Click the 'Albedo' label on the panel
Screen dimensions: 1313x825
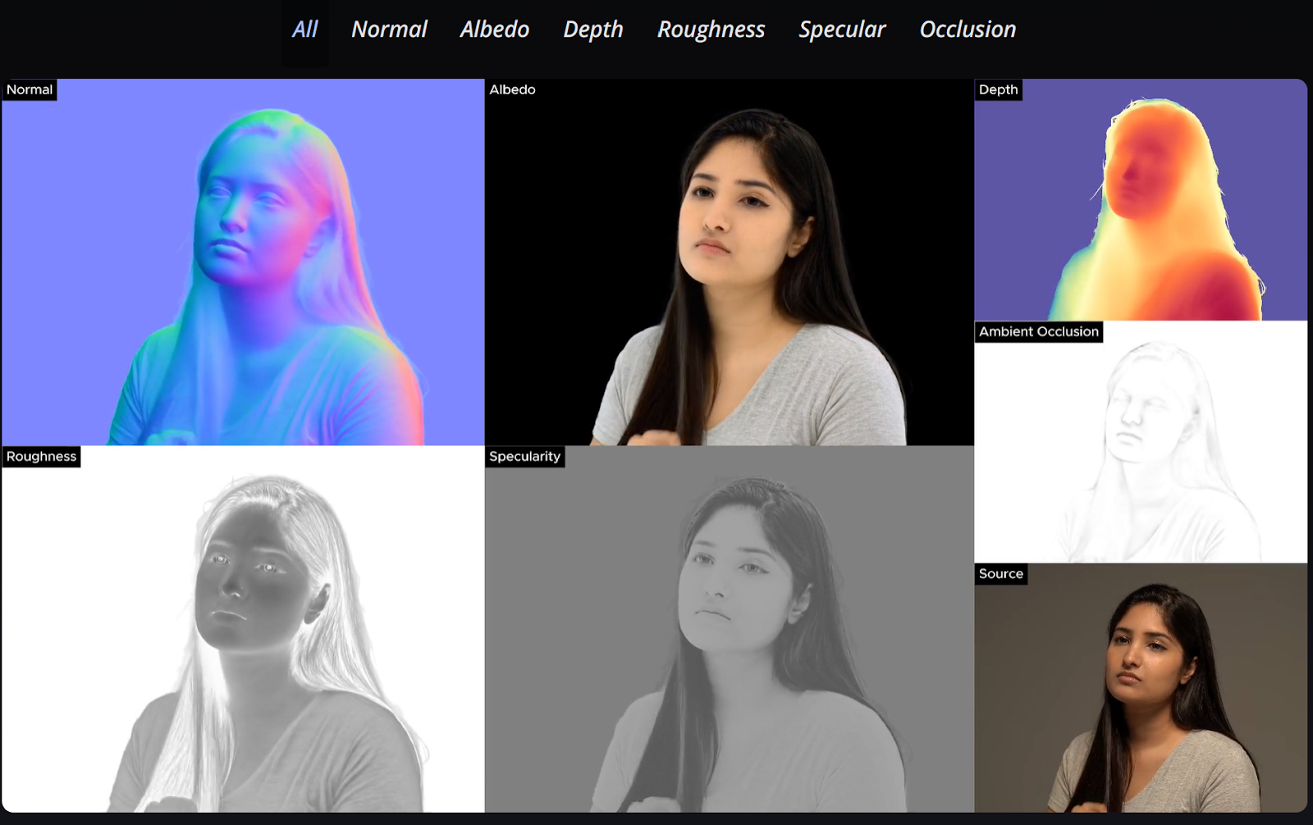point(513,89)
